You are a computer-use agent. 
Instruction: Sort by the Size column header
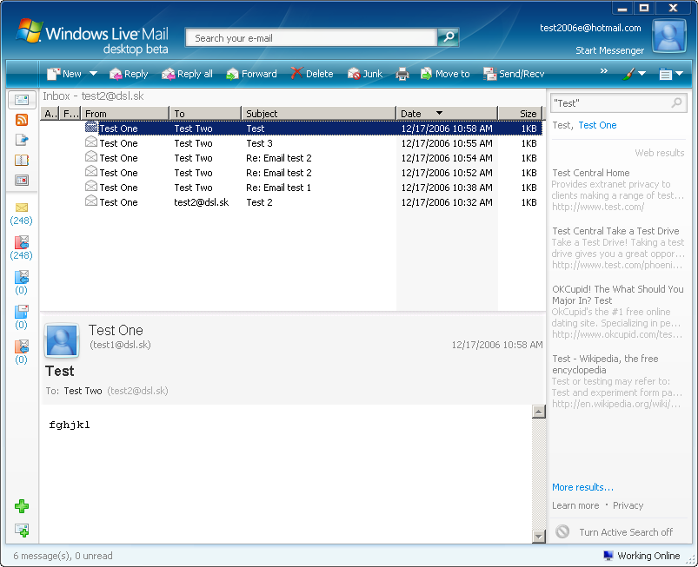coord(520,114)
